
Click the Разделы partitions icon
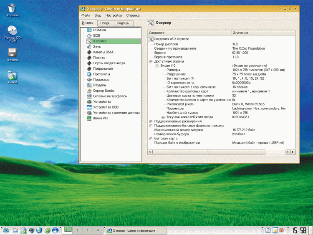pos(89,85)
